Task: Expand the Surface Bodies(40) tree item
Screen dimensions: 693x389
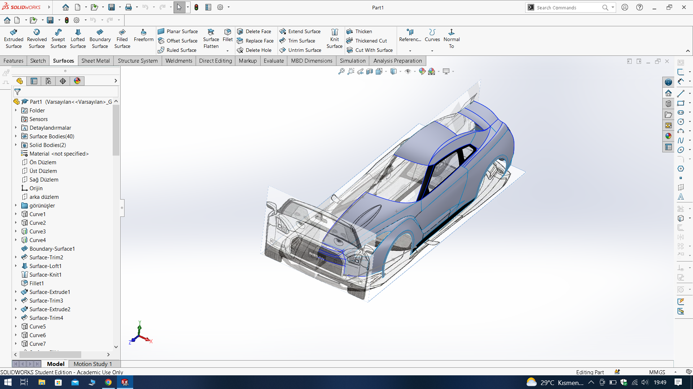Action: coord(16,136)
